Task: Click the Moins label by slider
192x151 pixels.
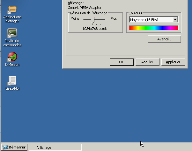Action: [75, 18]
